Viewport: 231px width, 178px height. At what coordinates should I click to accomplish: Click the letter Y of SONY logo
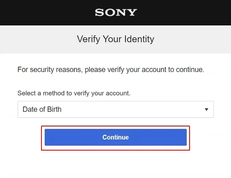pyautogui.click(x=132, y=13)
